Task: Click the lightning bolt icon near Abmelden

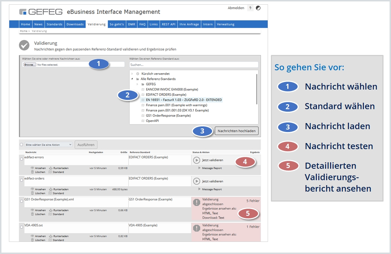Action: click(x=251, y=8)
